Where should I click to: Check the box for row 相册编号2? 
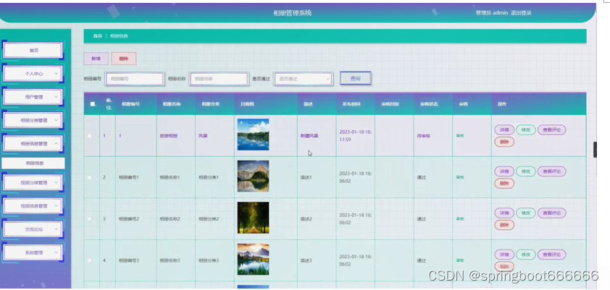[x=90, y=219]
